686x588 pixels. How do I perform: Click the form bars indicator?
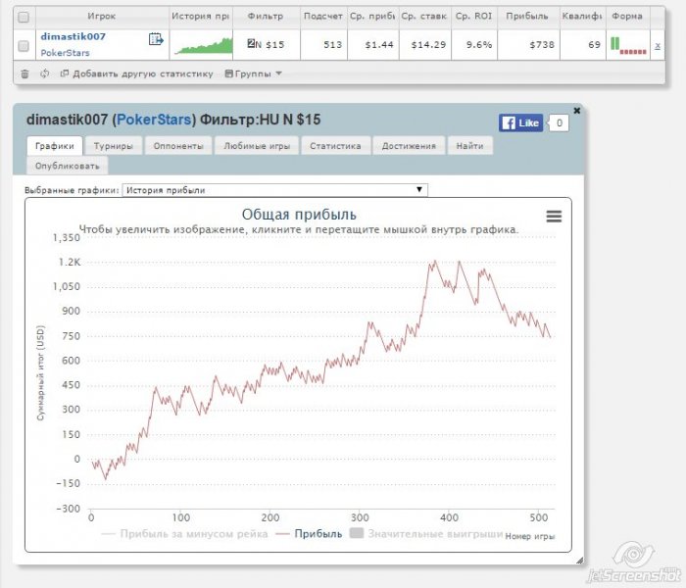pos(628,45)
